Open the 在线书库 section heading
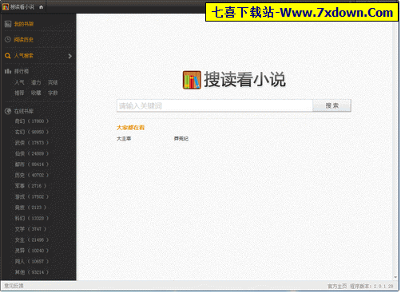The image size is (401, 293). pyautogui.click(x=24, y=111)
